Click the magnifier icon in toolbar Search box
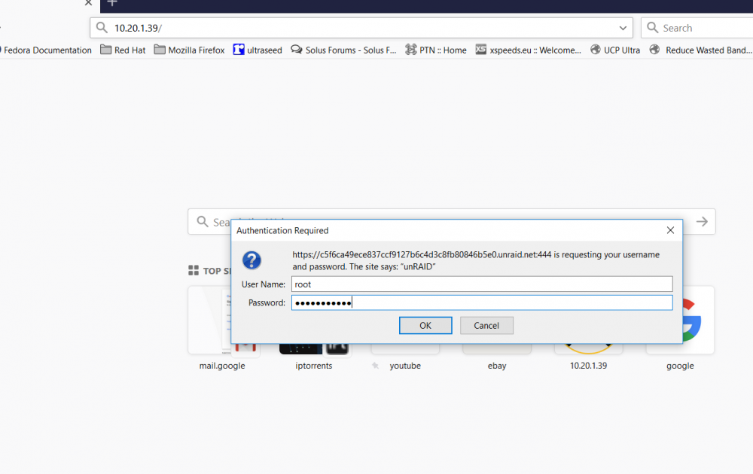This screenshot has height=474, width=753. coord(652,28)
